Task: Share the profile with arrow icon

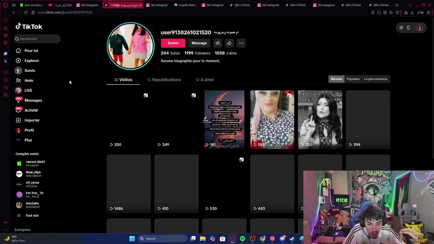Action: coord(229,43)
